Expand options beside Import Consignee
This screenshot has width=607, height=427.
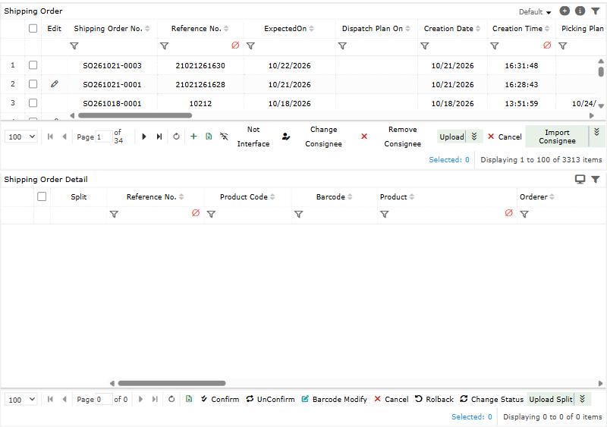[596, 132]
